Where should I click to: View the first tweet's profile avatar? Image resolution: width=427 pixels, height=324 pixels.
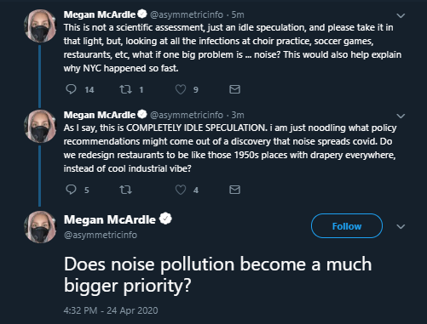[40, 26]
